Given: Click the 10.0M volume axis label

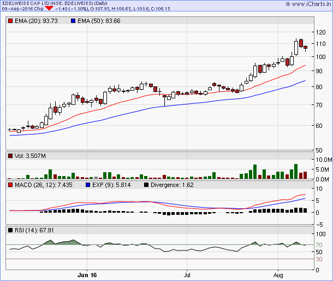Looking at the screenshot, I should (x=324, y=160).
